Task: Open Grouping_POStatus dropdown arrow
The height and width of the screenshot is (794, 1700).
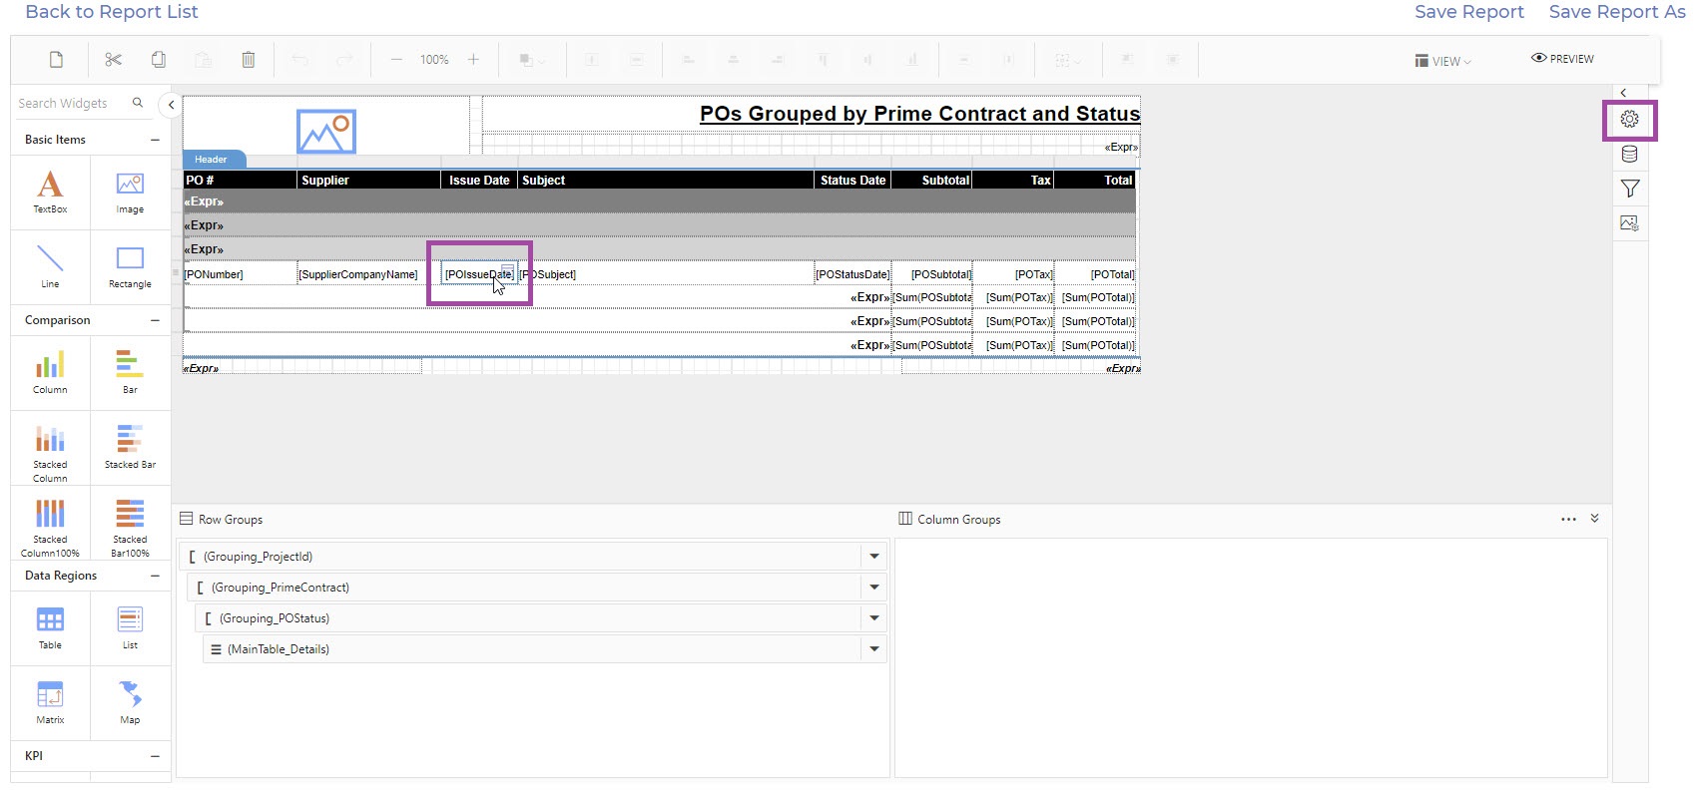Action: coord(874,618)
